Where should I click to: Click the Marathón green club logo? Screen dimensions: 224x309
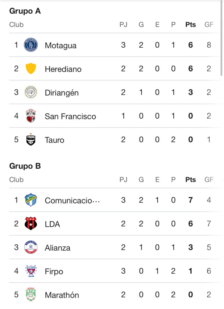[x=31, y=295]
